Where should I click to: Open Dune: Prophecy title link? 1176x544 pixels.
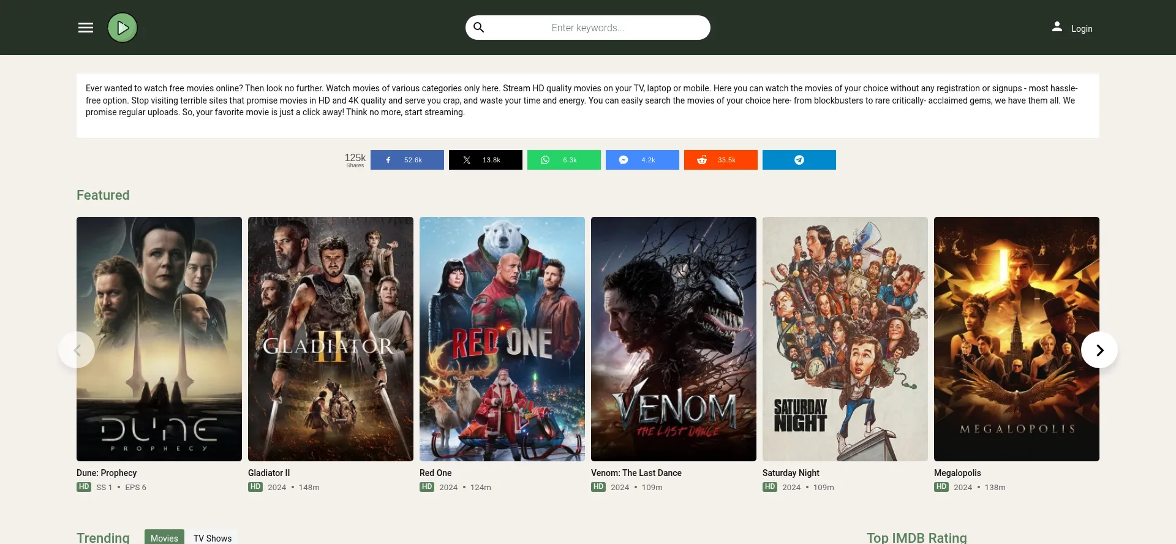[x=107, y=473]
